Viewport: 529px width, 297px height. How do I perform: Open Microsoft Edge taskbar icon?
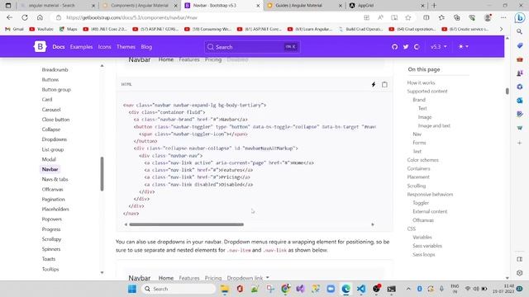pos(346,289)
